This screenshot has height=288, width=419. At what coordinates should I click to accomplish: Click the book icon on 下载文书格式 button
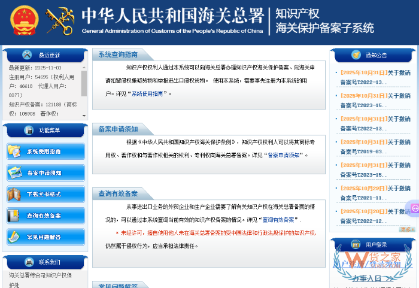tap(14, 194)
